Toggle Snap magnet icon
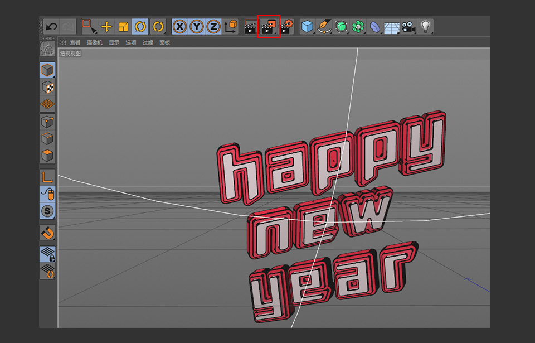Screen dimensions: 535x343 [47, 233]
